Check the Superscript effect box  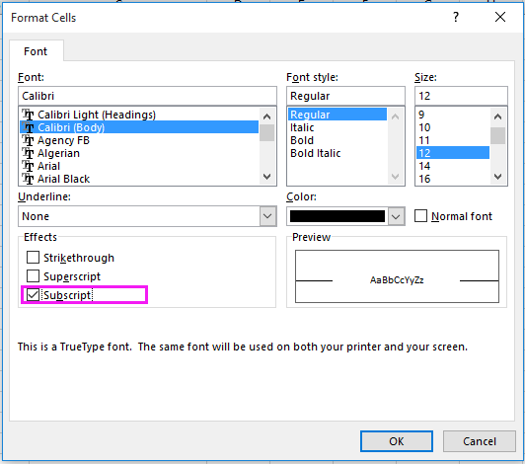tap(33, 276)
